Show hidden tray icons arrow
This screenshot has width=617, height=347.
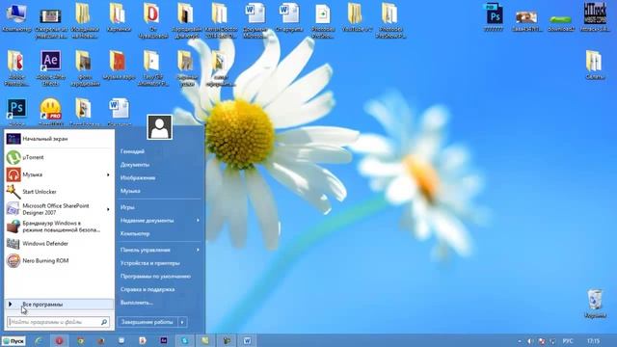(520, 341)
